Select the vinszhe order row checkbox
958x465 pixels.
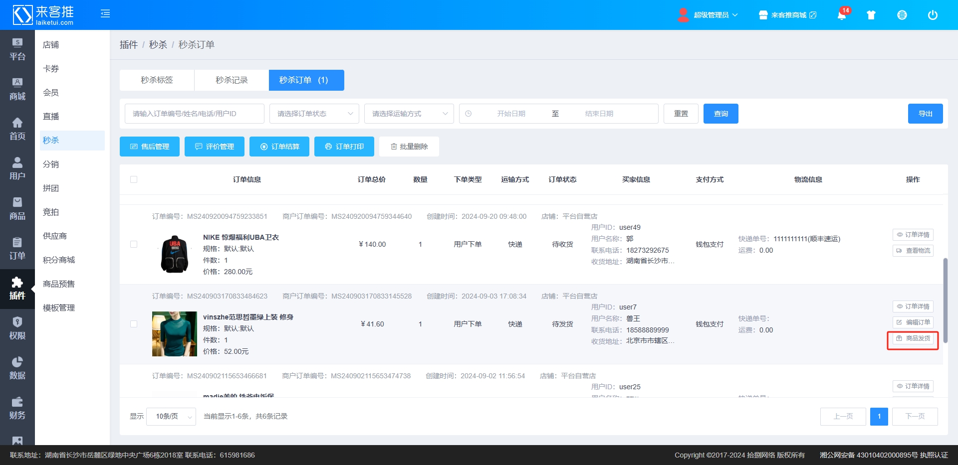pos(134,324)
